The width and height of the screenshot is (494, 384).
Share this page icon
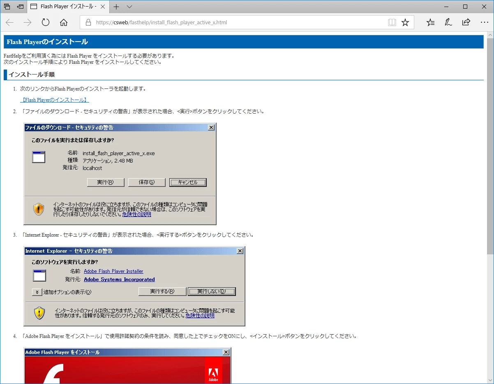466,23
